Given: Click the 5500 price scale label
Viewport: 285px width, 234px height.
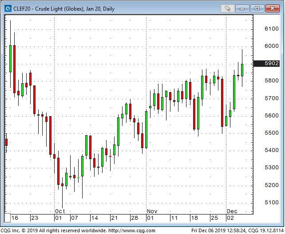Looking at the screenshot, I should [272, 133].
